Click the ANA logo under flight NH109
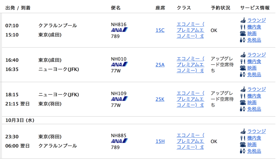This screenshot has width=278, height=161. (119, 99)
